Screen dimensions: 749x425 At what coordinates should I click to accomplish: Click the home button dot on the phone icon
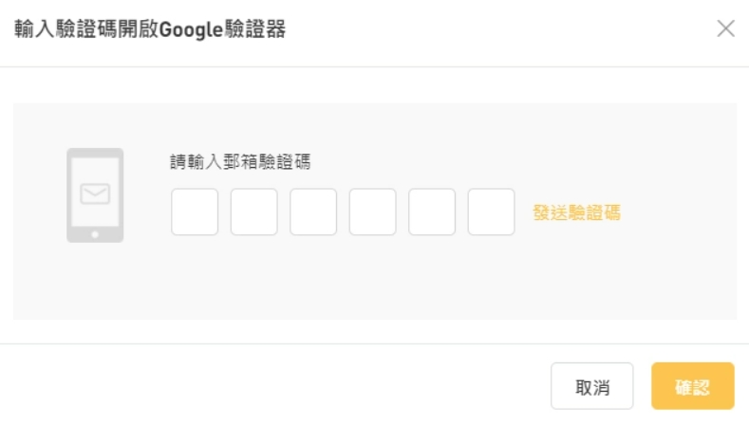95,234
